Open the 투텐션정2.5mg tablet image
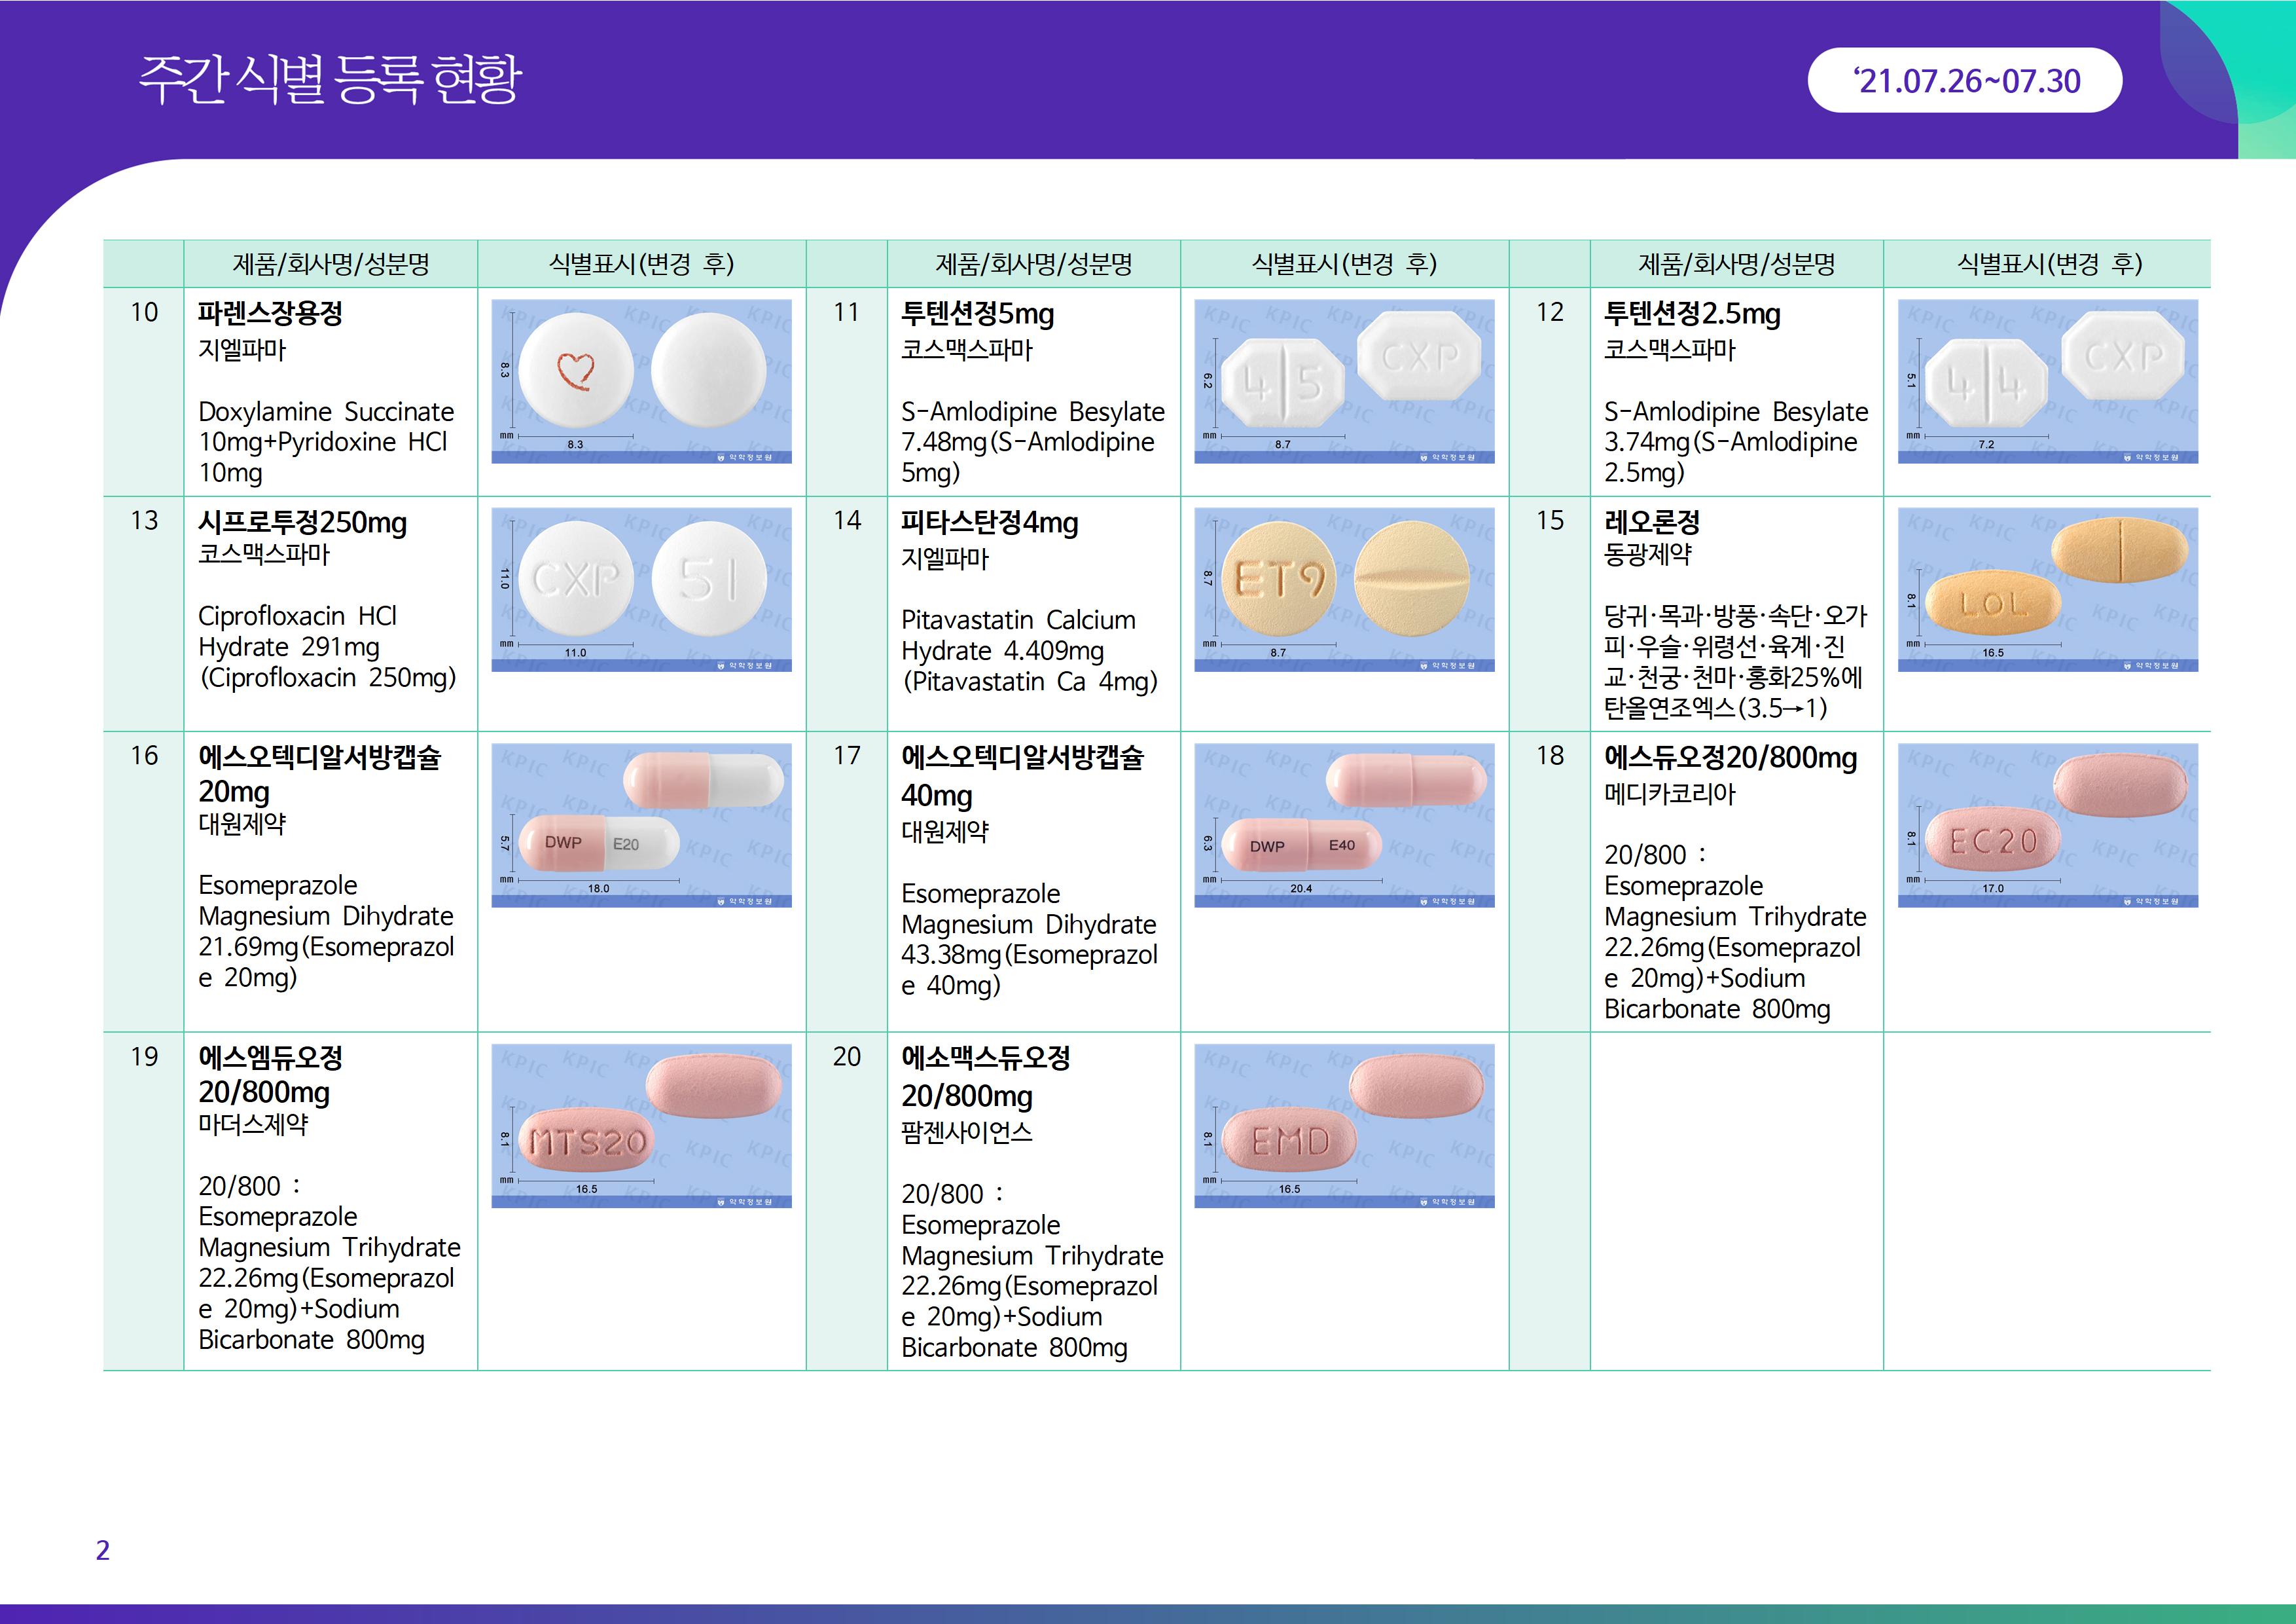 (x=2047, y=381)
